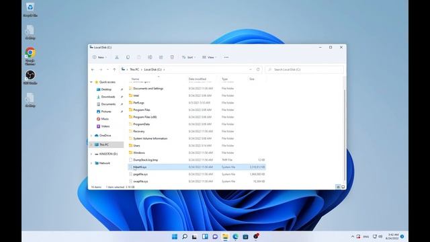The height and width of the screenshot is (242, 430).
Task: Expand the This PC tree node
Action: [x=91, y=145]
